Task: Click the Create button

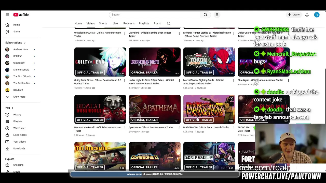Action: [x=294, y=15]
